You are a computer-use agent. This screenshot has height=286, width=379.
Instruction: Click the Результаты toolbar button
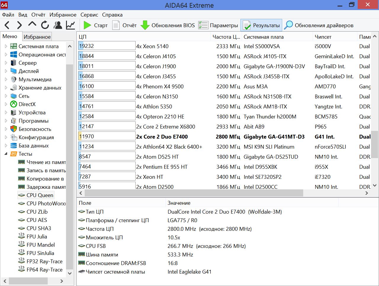point(261,25)
